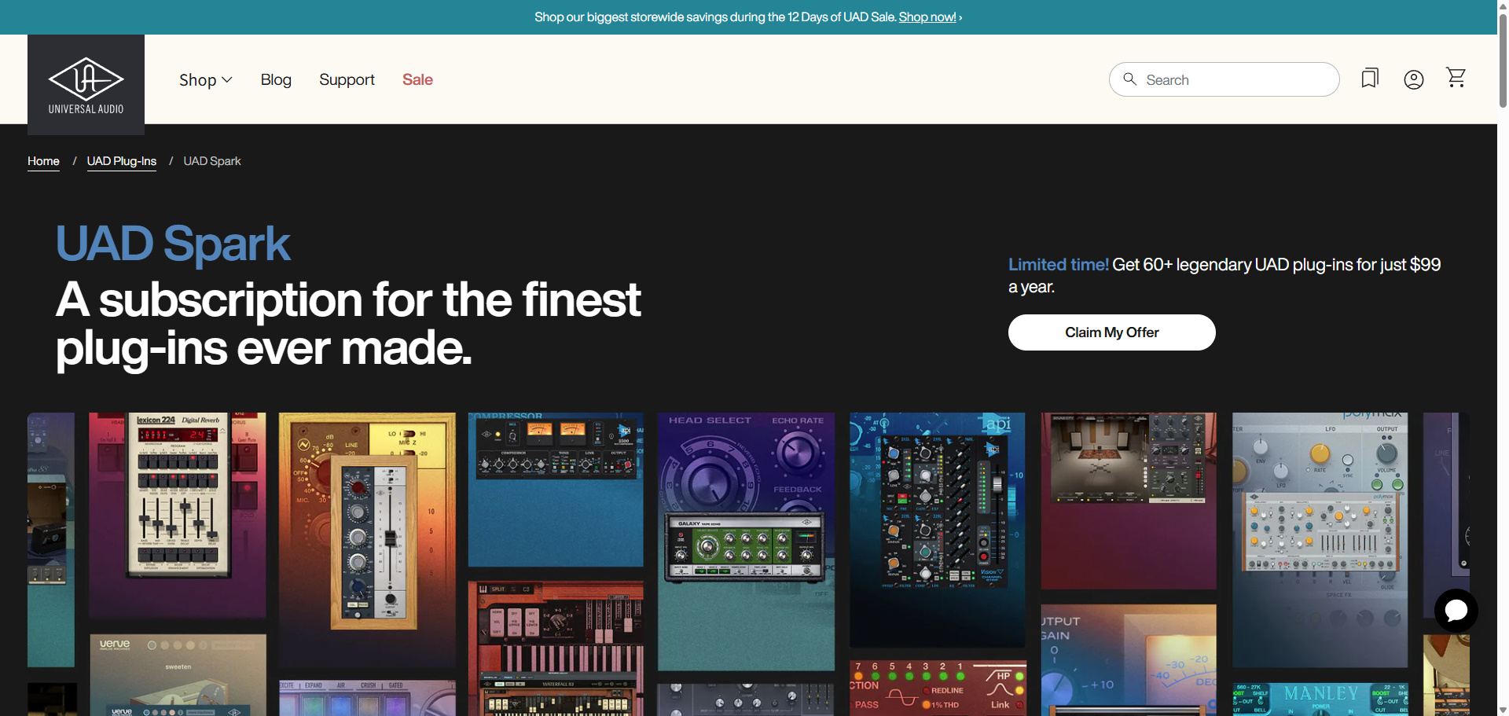Viewport: 1509px width, 716px height.
Task: Open the Support menu item
Action: [347, 79]
